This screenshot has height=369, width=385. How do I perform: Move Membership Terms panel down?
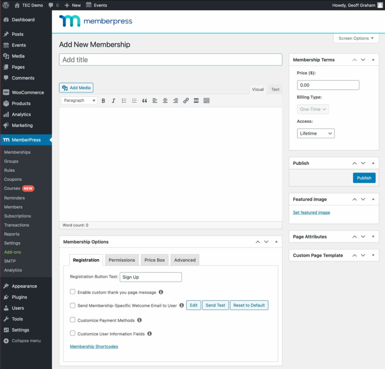click(363, 60)
